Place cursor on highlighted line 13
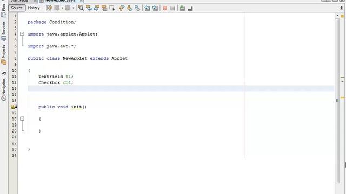 tap(181, 88)
